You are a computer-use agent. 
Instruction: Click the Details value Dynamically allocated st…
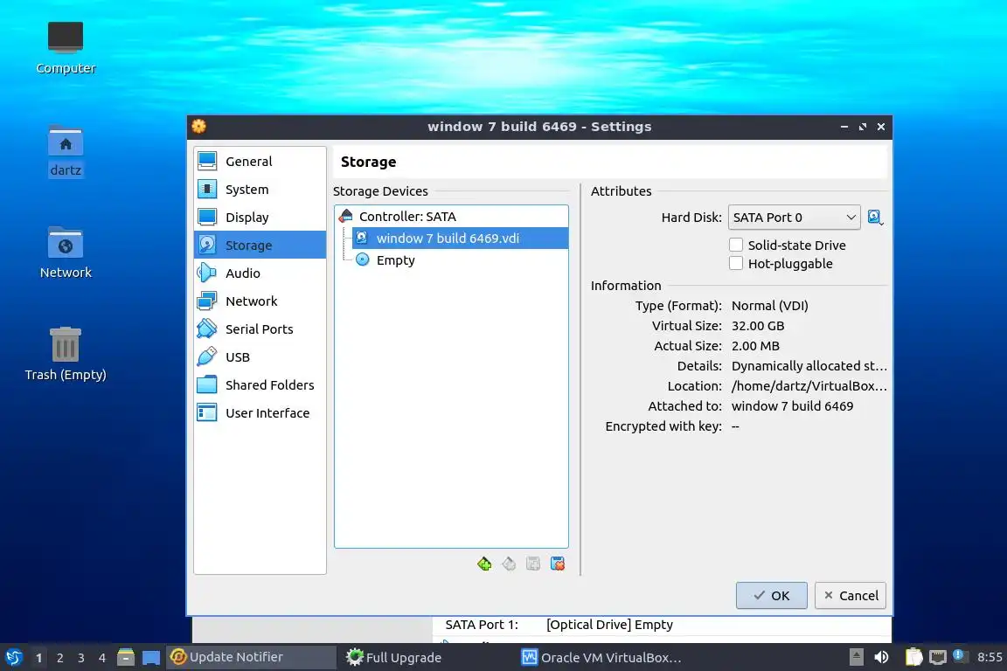pos(809,366)
